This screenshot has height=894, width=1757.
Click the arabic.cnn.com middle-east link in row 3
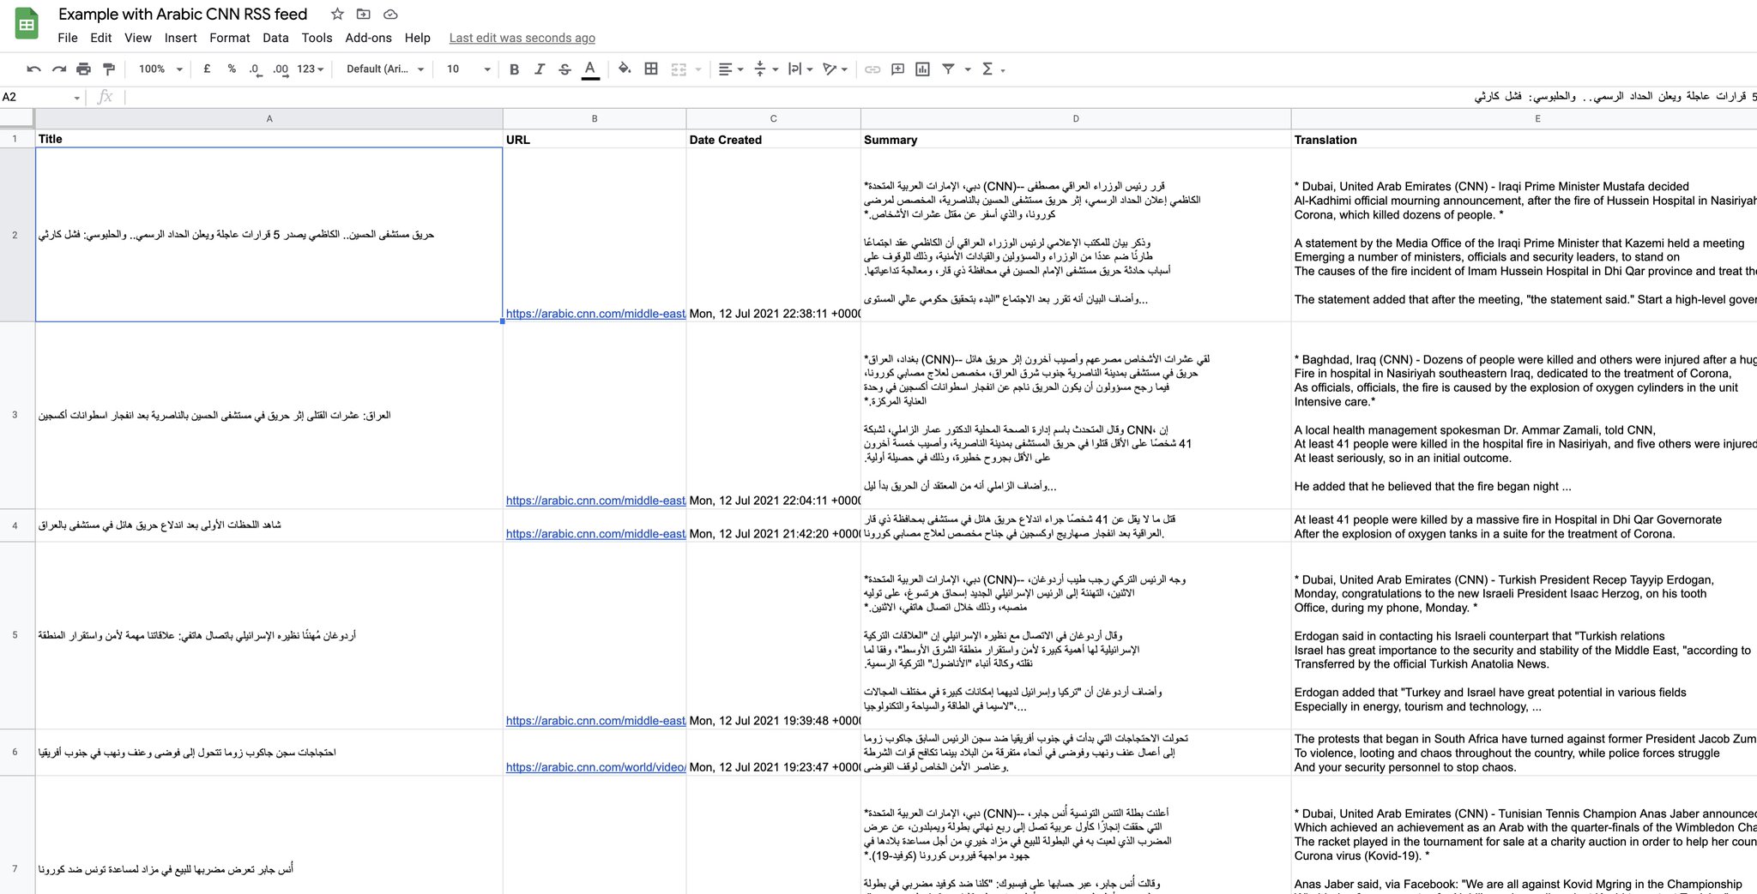(594, 501)
